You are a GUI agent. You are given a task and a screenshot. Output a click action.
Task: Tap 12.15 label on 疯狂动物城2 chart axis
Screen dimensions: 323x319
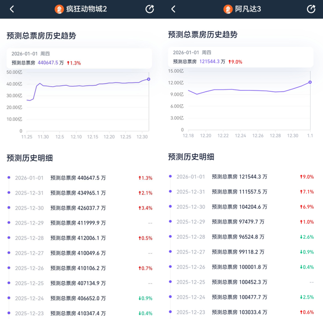[93, 137]
